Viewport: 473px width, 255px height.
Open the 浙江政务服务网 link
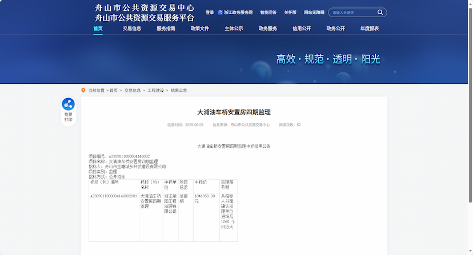238,13
